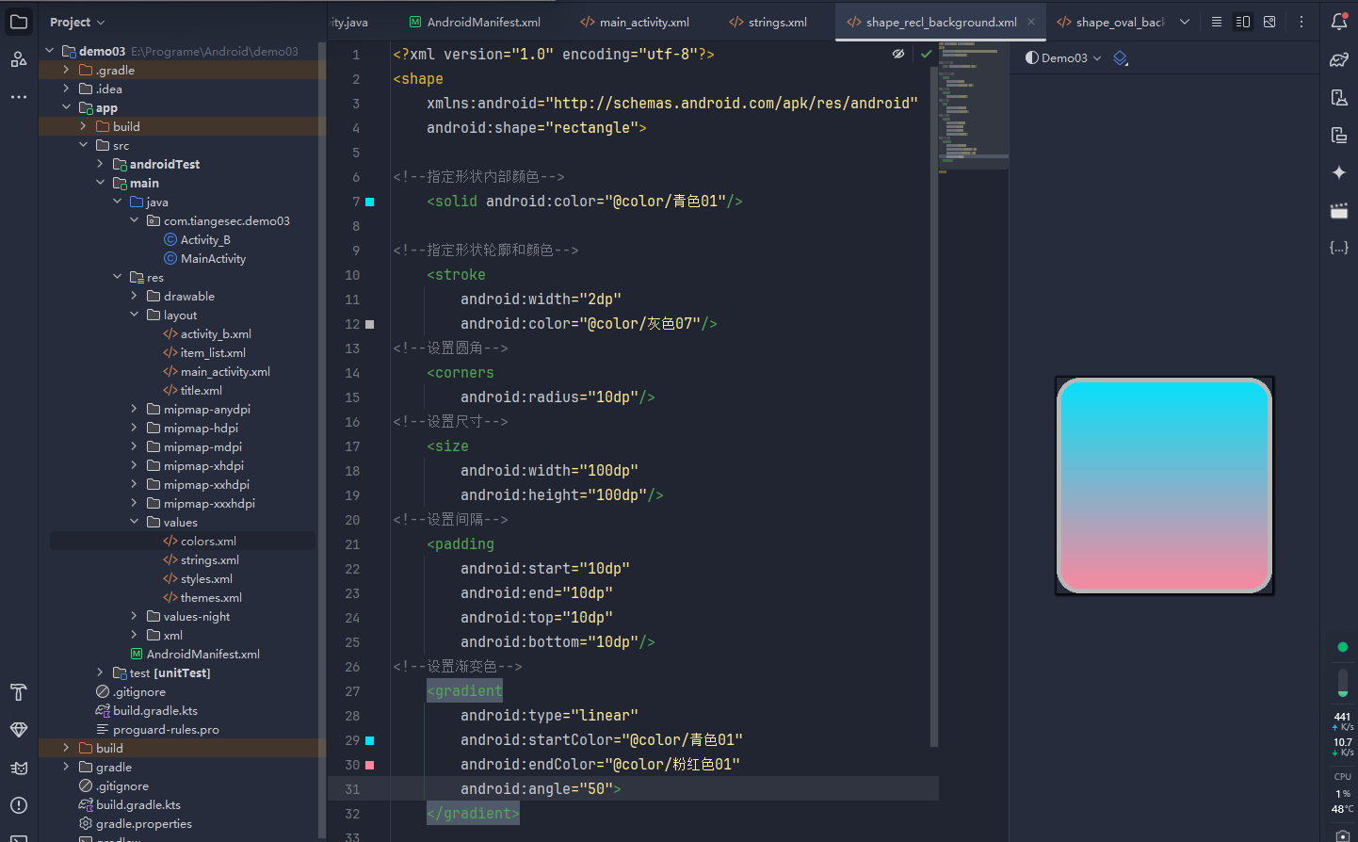
Task: Select gradle.properties file
Action: pos(136,823)
